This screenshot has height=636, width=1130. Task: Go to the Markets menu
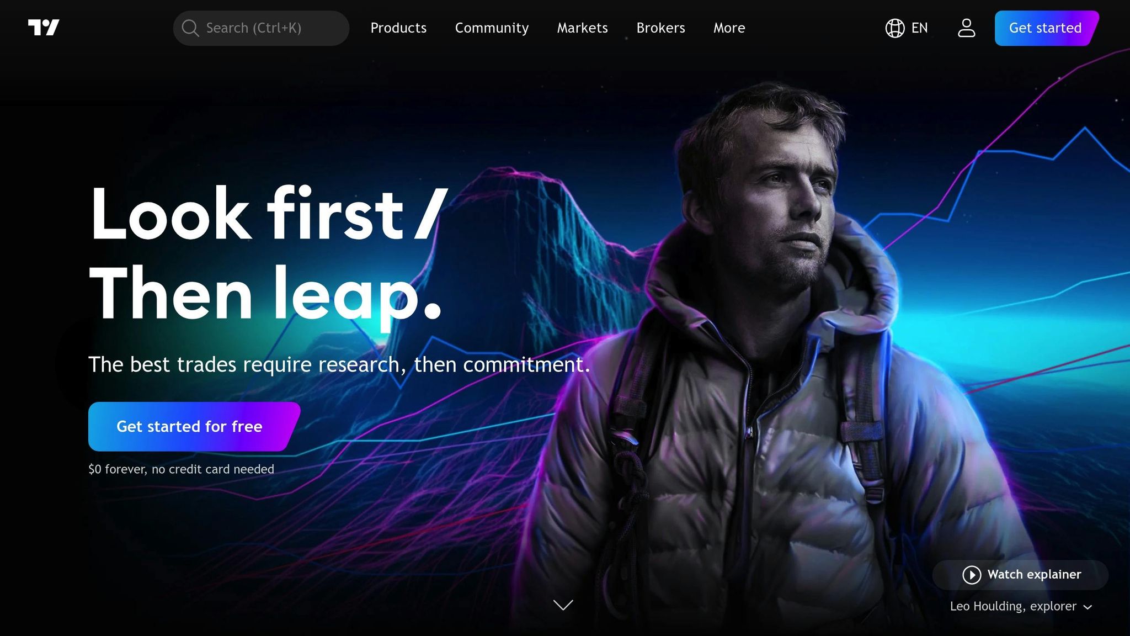pyautogui.click(x=582, y=28)
